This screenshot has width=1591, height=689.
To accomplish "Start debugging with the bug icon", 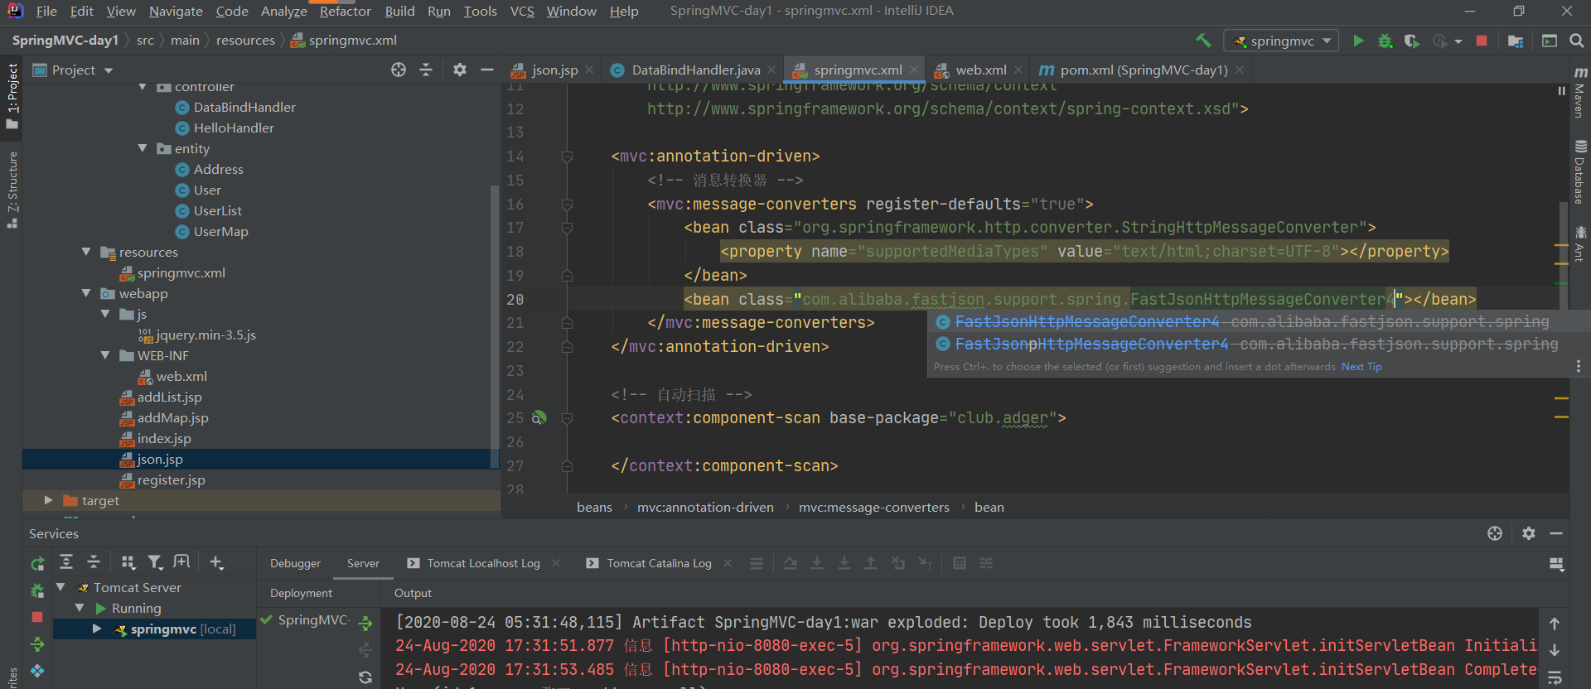I will pyautogui.click(x=1385, y=41).
